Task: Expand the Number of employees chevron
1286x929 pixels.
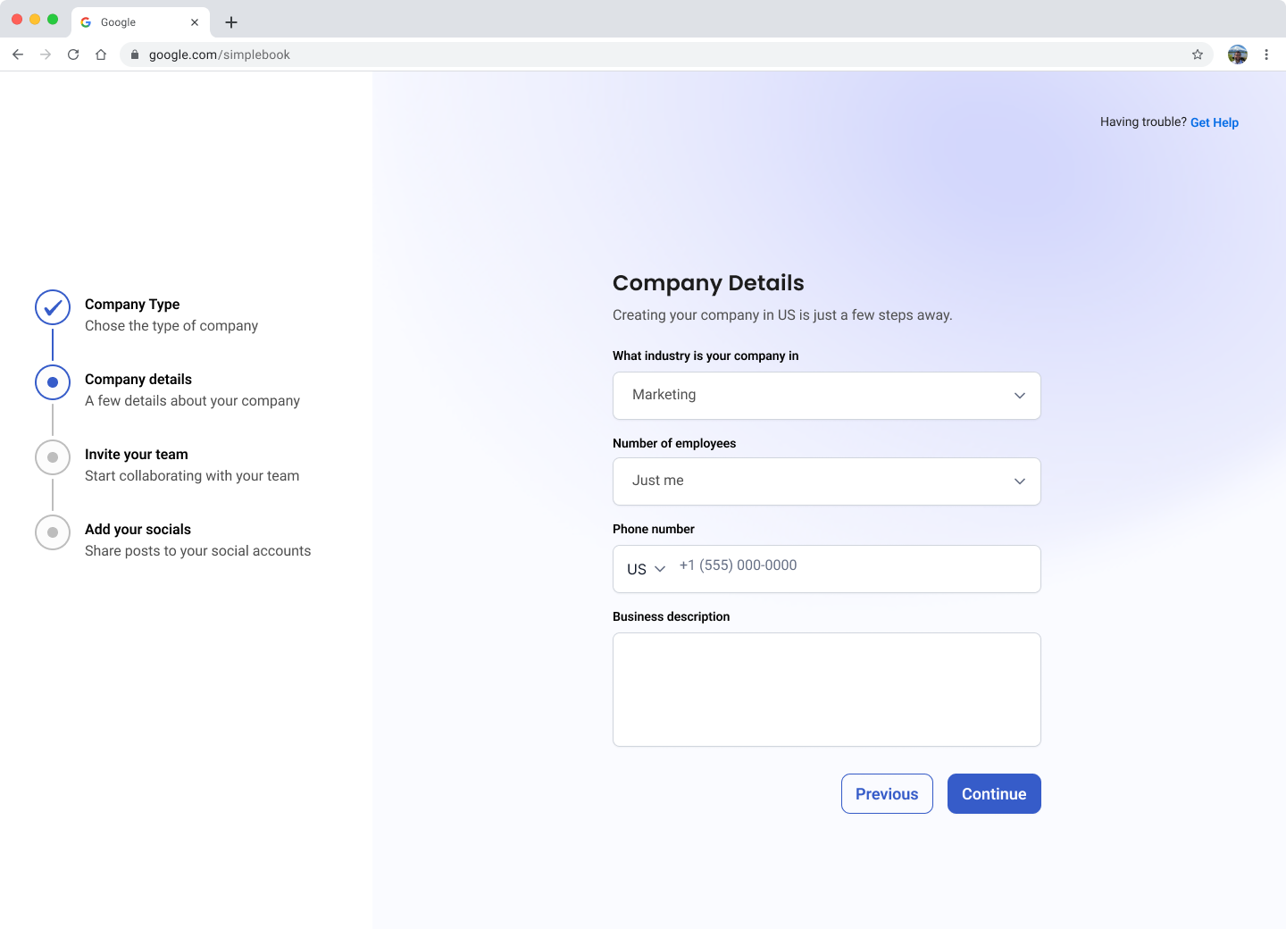Action: coord(1020,481)
